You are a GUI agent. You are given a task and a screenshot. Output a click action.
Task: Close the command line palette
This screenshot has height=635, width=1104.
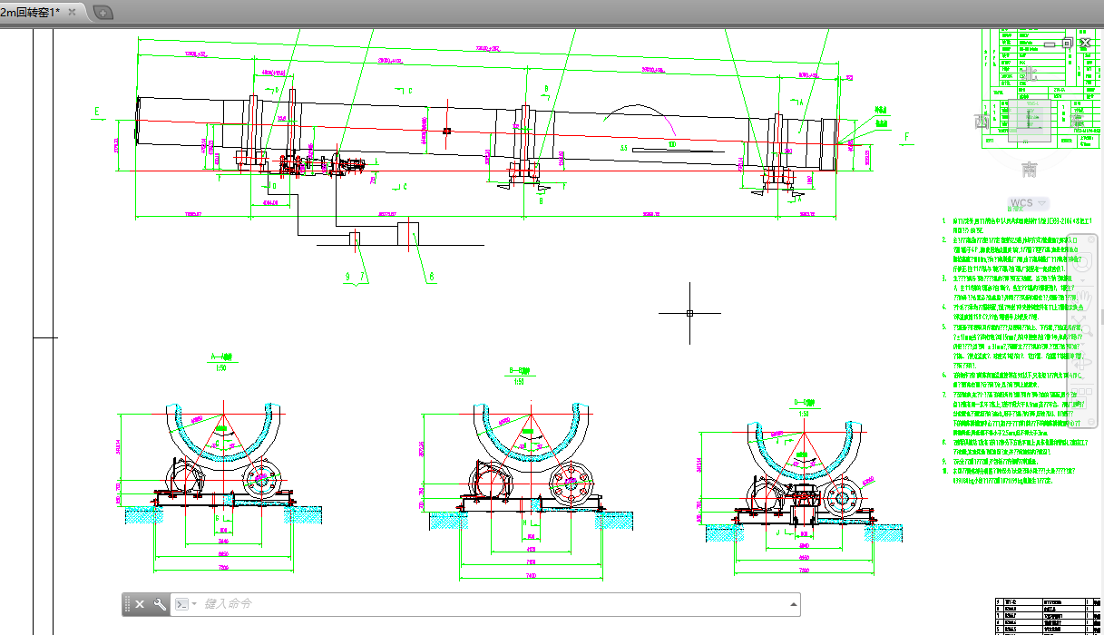(x=141, y=604)
